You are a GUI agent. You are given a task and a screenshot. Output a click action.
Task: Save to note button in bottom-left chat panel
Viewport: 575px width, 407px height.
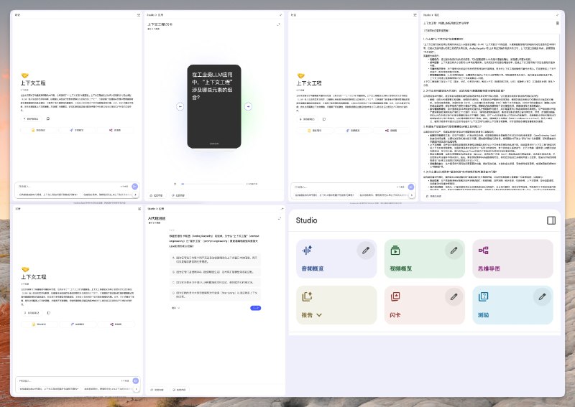click(32, 313)
